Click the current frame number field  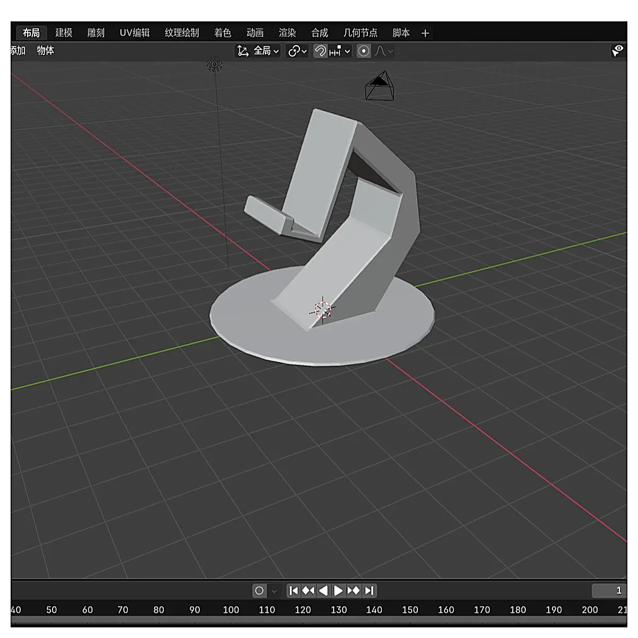point(609,591)
